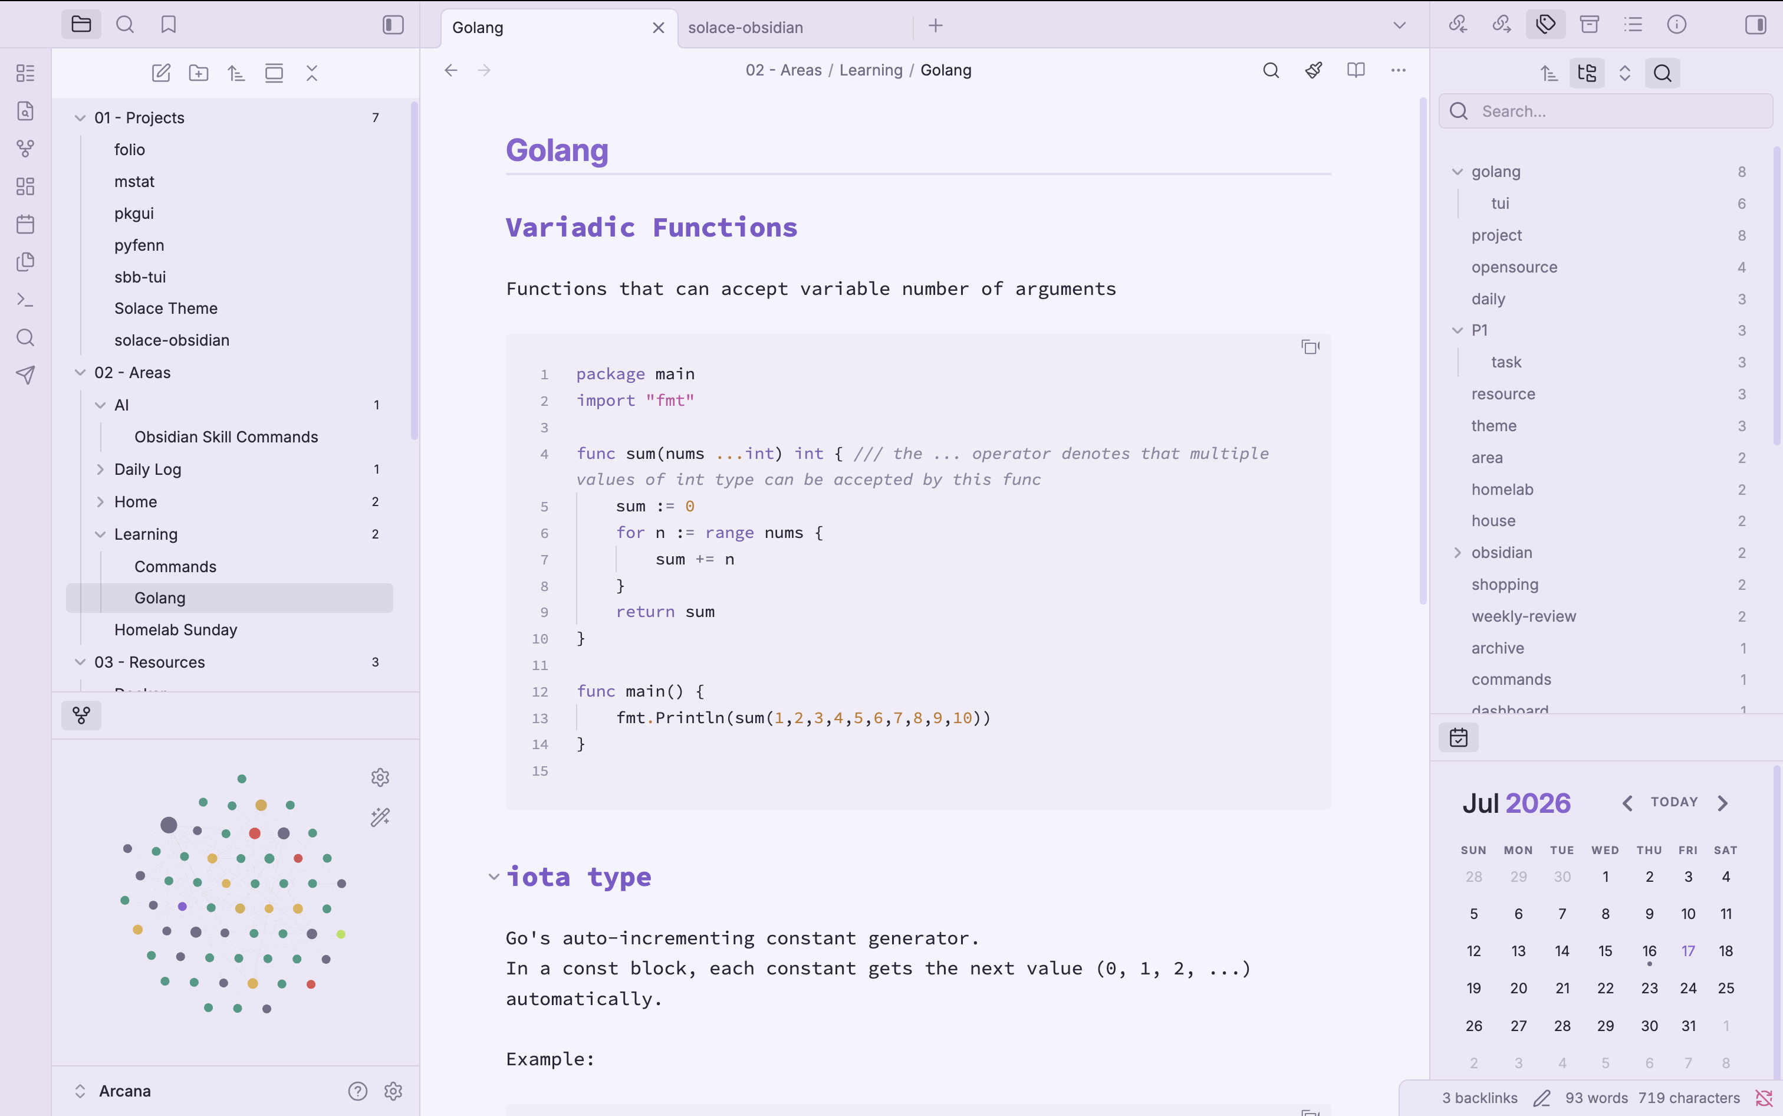This screenshot has height=1116, width=1783.
Task: Go to previous month in calendar
Action: click(x=1627, y=803)
